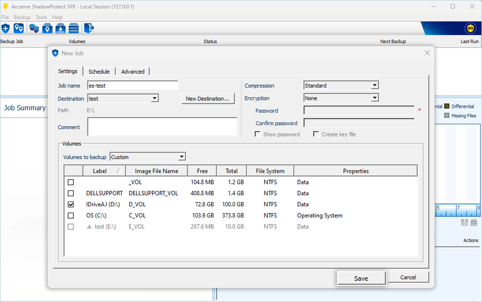482x302 pixels.
Task: Click the drawer icon with location pin
Action: tap(47, 28)
